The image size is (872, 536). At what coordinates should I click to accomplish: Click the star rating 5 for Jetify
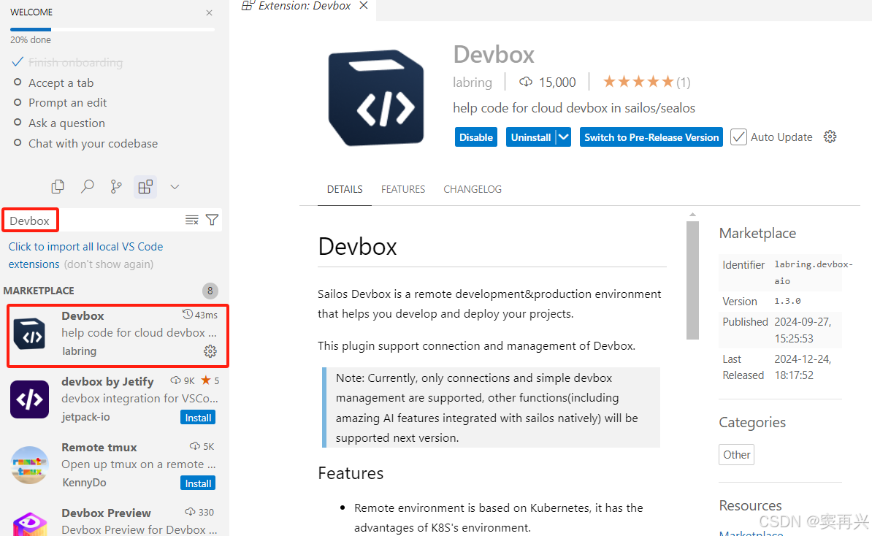pyautogui.click(x=210, y=380)
